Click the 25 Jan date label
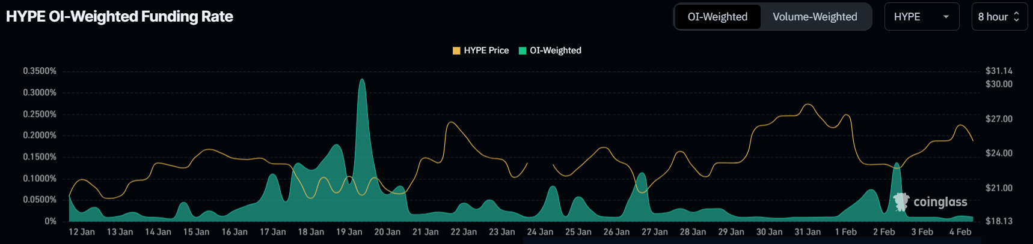Image resolution: width=1033 pixels, height=244 pixels. point(578,232)
